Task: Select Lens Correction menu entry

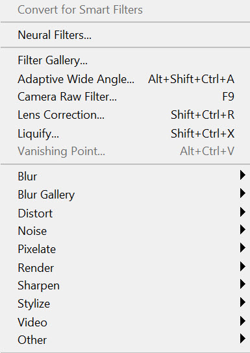Action: click(x=125, y=115)
